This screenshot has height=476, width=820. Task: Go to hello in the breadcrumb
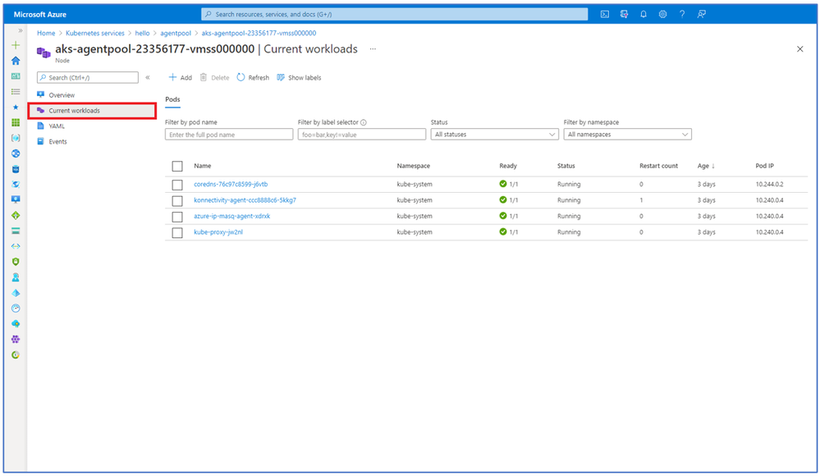(x=142, y=33)
